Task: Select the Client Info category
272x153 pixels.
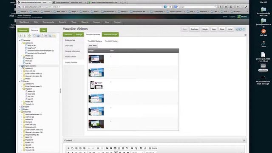Action: [69, 45]
